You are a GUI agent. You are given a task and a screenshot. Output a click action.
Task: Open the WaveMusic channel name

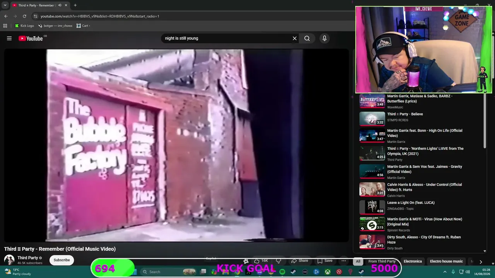click(395, 107)
